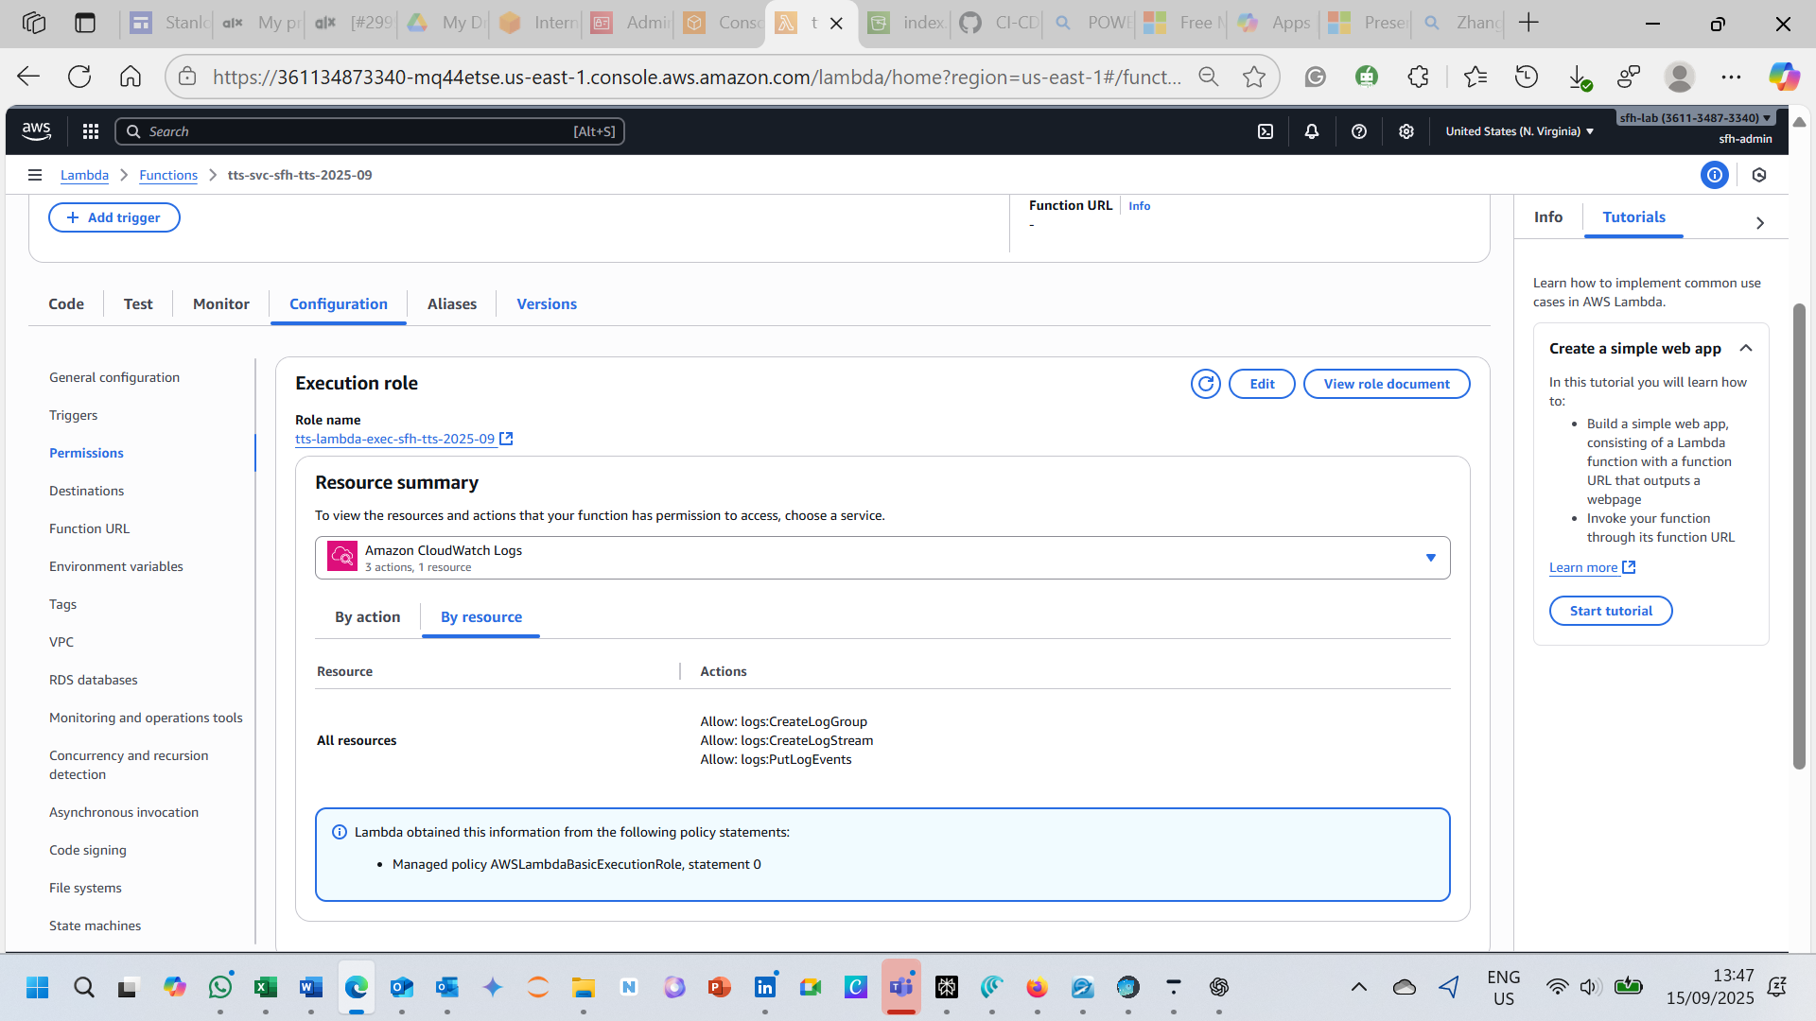Collapse the Create a simple web app tutorial
Image resolution: width=1816 pixels, height=1021 pixels.
pyautogui.click(x=1746, y=348)
